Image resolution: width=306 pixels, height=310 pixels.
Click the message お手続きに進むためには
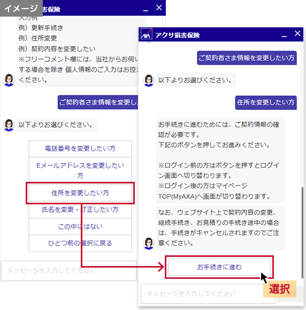[220, 160]
